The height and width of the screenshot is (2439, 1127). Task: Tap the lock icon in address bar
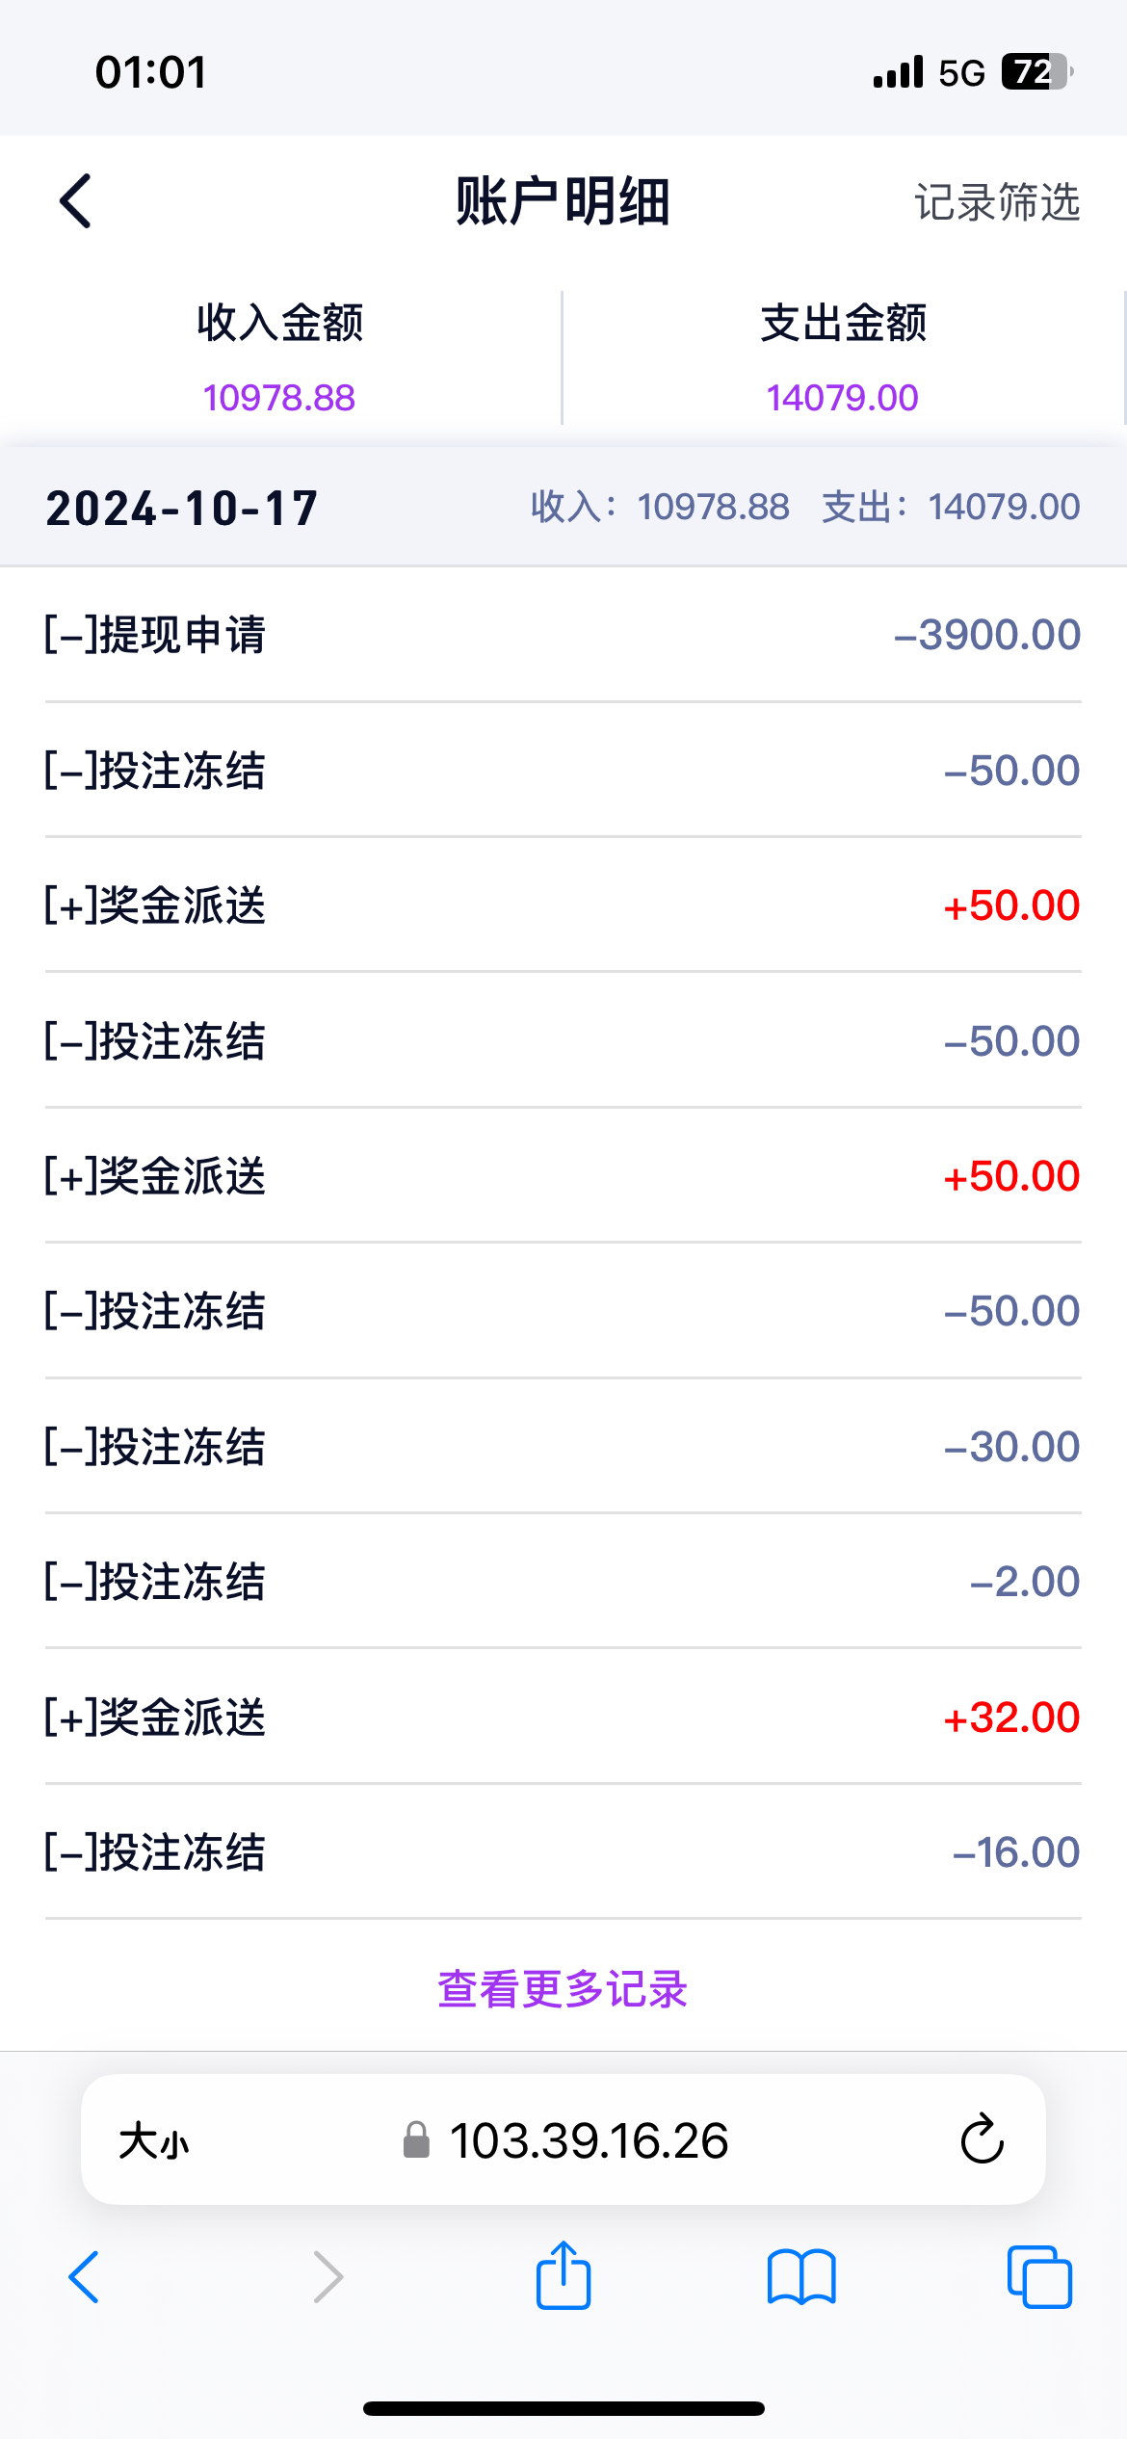[416, 2140]
